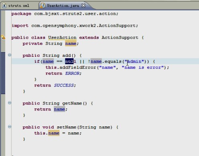Viewport: 199px width, 156px height.
Task: Click the "name is error" string literal
Action: pyautogui.click(x=143, y=68)
